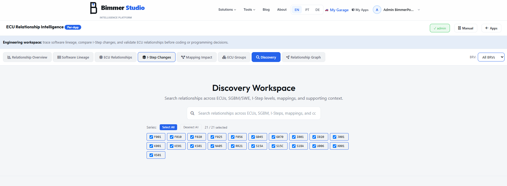Open the About page
The image size is (507, 186).
coord(282,10)
